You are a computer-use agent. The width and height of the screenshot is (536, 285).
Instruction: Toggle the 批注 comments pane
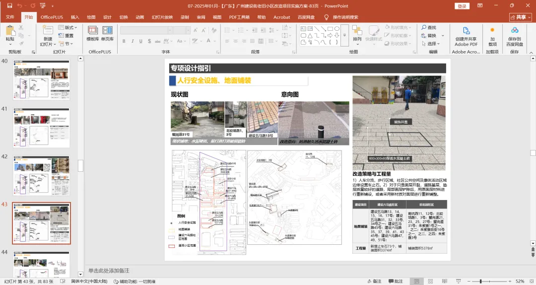pyautogui.click(x=395, y=281)
